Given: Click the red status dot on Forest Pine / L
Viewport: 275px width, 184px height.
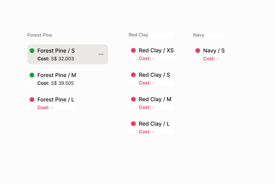Looking at the screenshot, I should [x=32, y=100].
